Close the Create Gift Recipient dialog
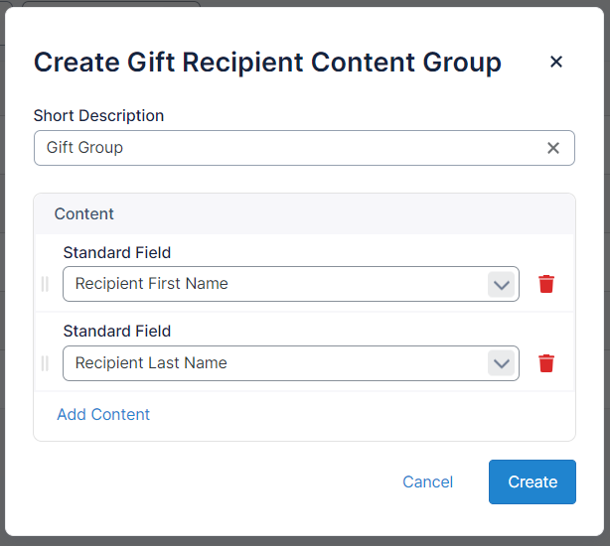 point(556,63)
